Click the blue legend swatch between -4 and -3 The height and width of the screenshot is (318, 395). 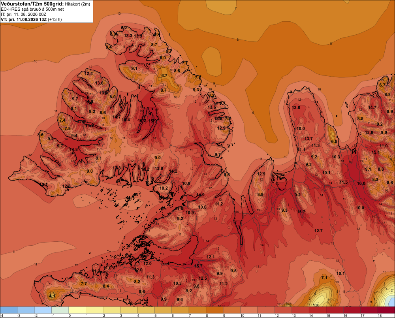[9, 310]
